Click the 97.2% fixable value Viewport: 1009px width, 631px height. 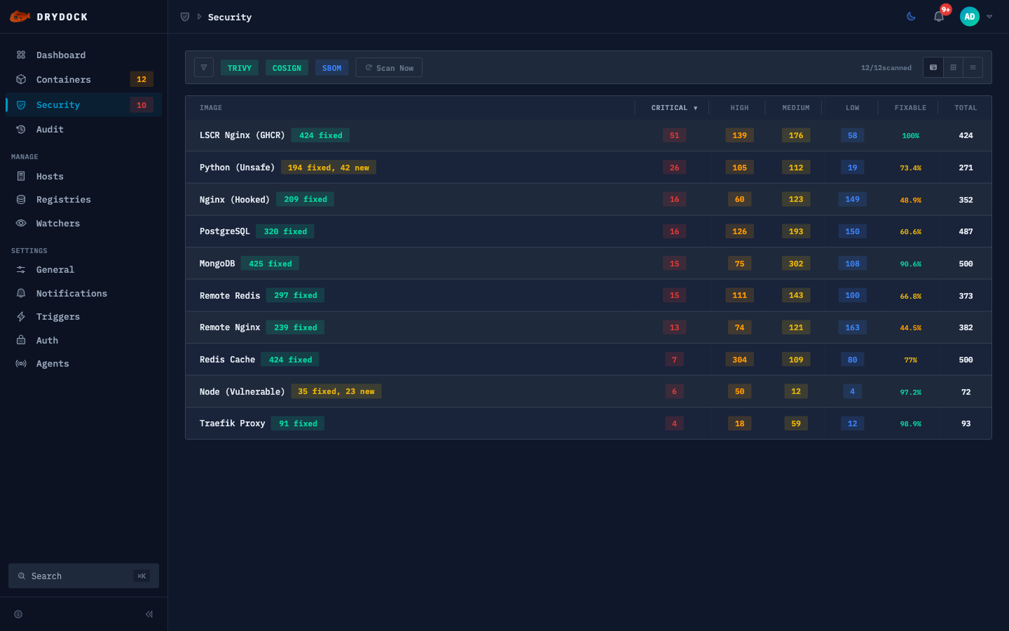[910, 392]
